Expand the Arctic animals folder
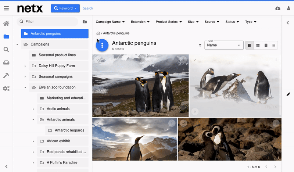 coord(33,109)
